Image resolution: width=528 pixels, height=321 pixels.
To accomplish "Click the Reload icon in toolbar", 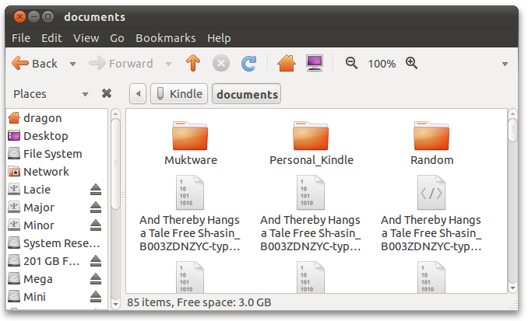I will click(x=248, y=64).
